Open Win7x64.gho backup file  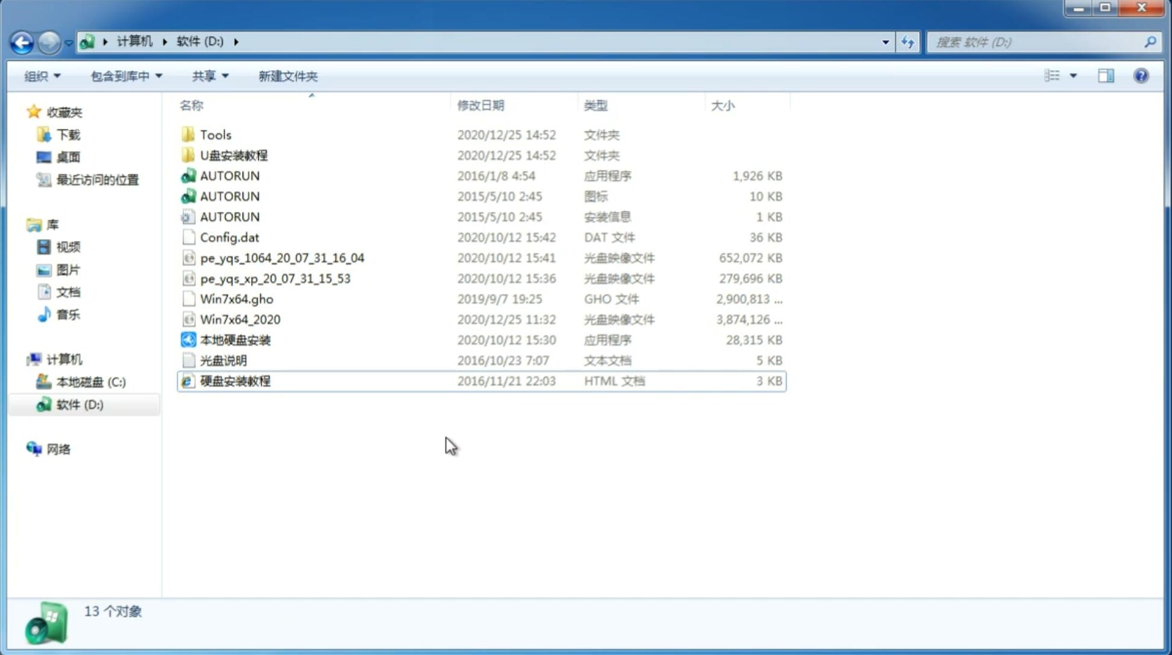coord(237,299)
